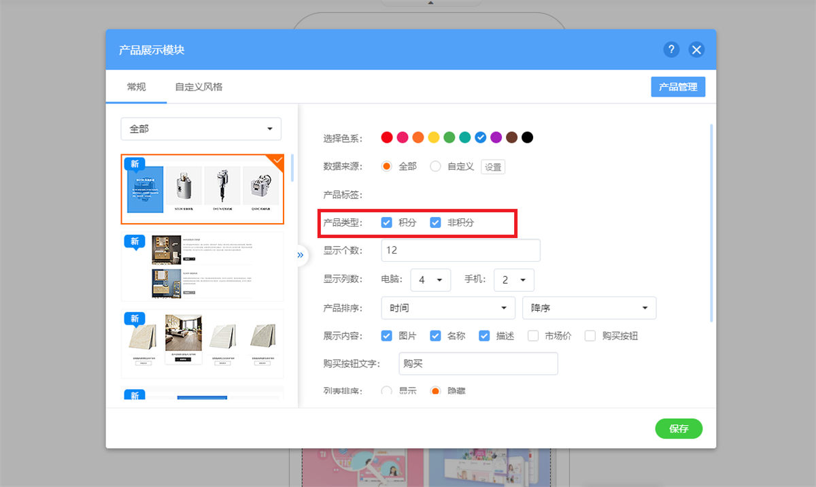
Task: Choose the teal color swatch
Action: 465,137
